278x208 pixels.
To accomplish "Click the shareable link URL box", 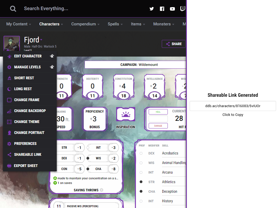I will pyautogui.click(x=233, y=106).
